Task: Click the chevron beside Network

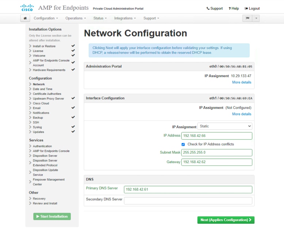Action: pos(30,84)
